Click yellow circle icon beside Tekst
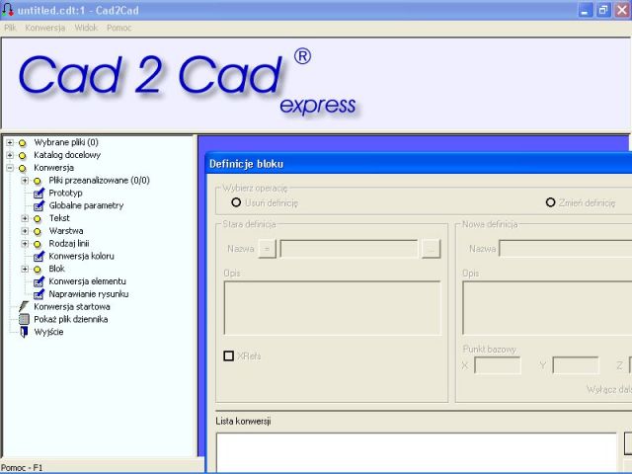Screen dimensions: 632x474 click(x=38, y=219)
